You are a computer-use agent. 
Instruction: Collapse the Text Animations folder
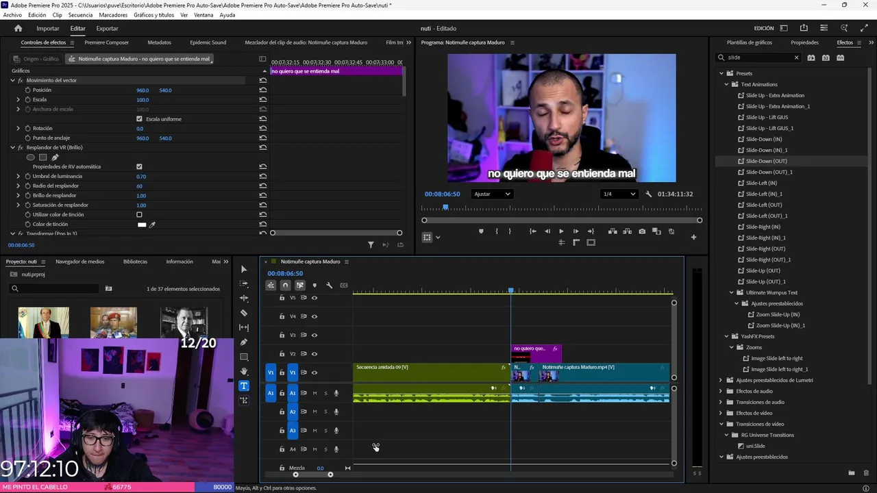click(x=726, y=85)
